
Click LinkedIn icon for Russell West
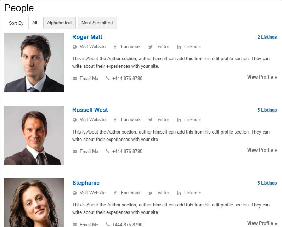[179, 120]
